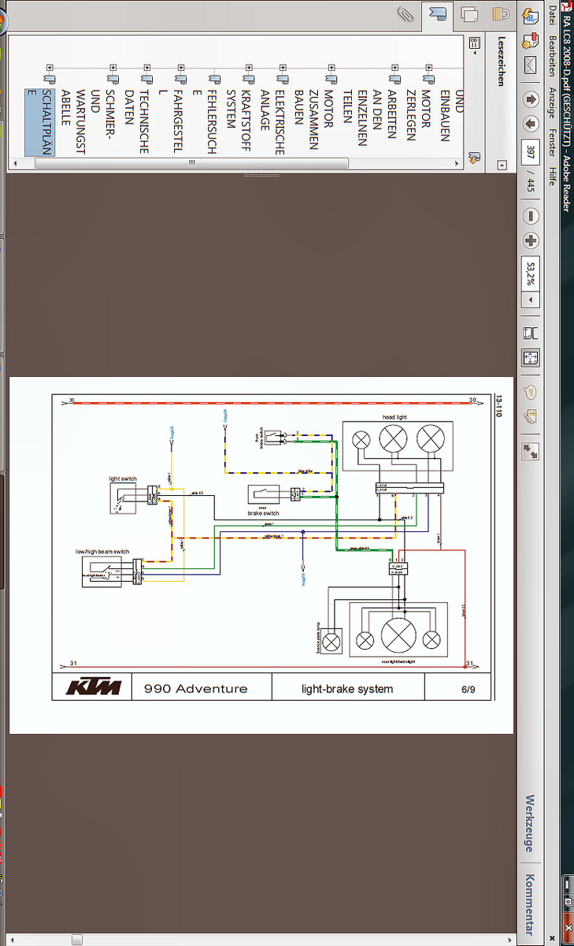
Task: Open the attachments paperclip panel
Action: tap(406, 13)
